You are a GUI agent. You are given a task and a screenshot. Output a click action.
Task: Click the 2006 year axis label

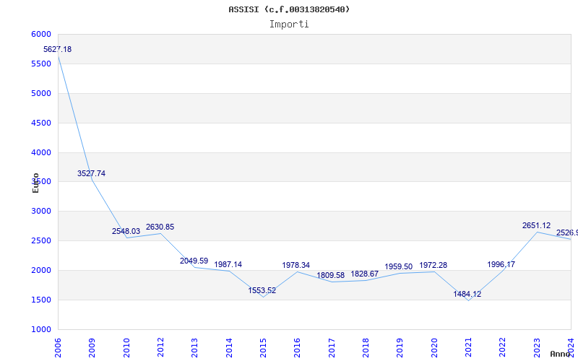point(58,348)
